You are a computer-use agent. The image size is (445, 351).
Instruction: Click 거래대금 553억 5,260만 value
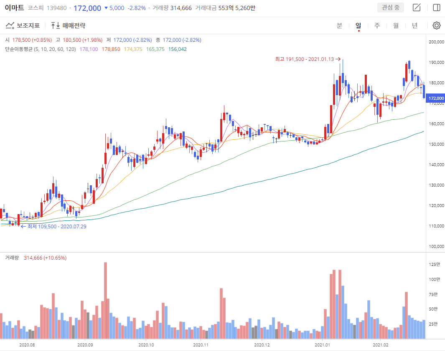click(225, 8)
